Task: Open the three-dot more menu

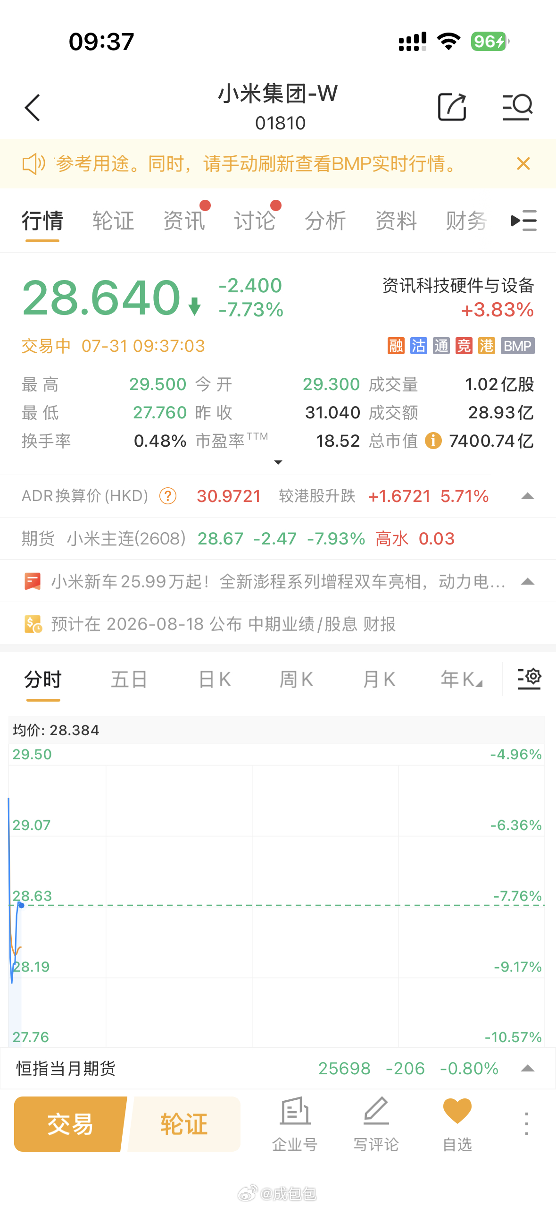Action: 527,1124
